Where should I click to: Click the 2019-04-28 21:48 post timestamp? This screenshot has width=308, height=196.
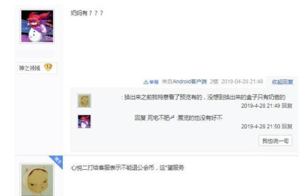click(242, 82)
